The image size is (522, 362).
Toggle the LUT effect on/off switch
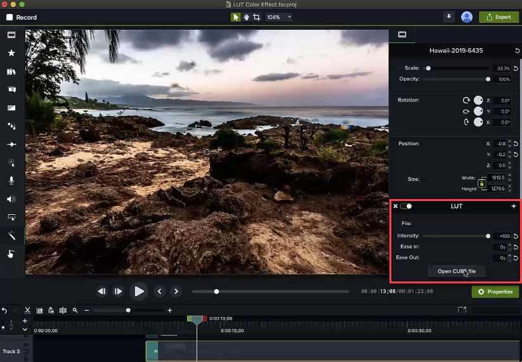[406, 206]
